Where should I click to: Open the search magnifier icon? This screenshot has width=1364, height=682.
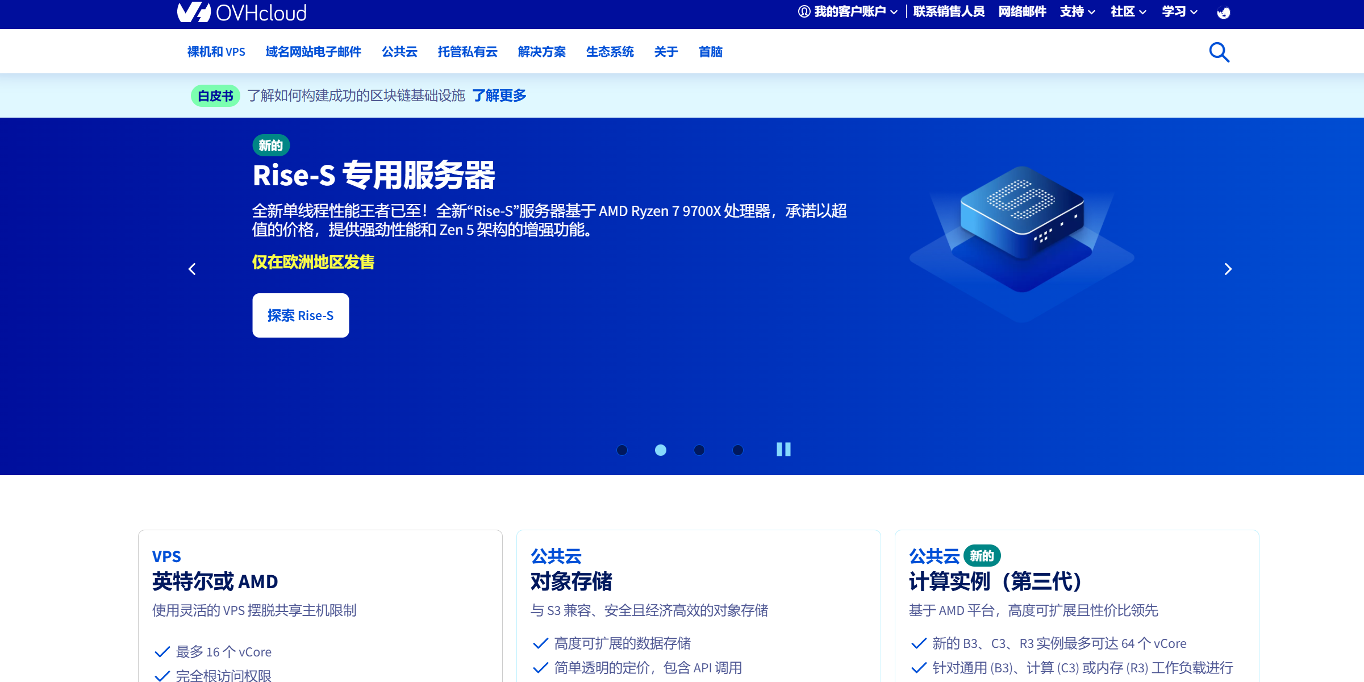click(x=1219, y=52)
